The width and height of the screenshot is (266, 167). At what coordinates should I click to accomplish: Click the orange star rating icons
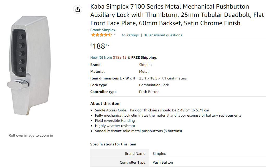click(x=101, y=35)
